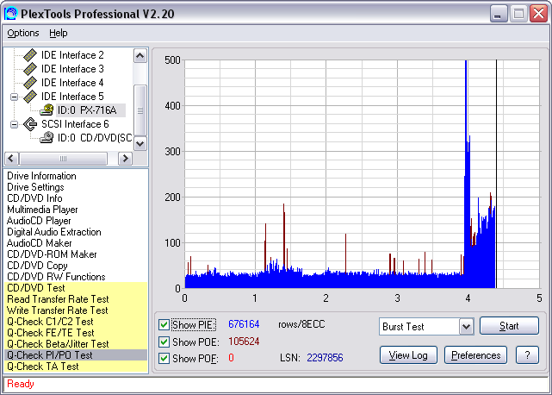Select Write Transfer Rate Test entry
552x395 pixels.
click(76, 310)
